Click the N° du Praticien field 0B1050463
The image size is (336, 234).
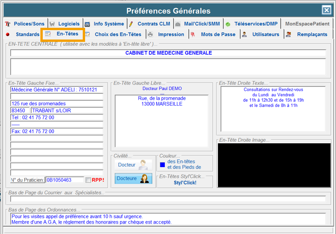coord(65,180)
